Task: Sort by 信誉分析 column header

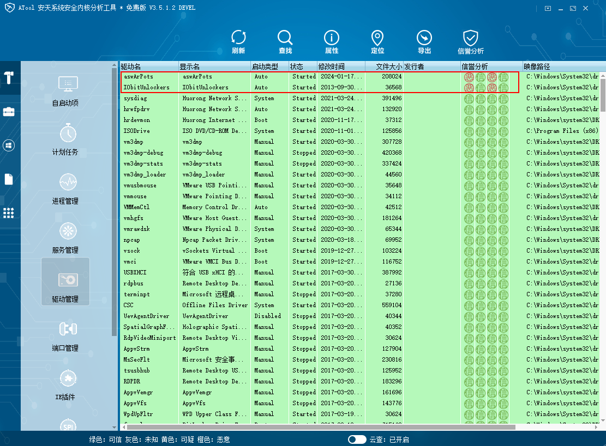Action: pos(491,66)
